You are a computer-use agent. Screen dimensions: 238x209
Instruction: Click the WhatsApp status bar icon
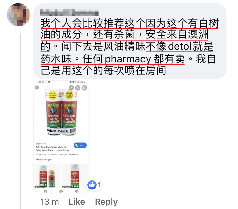tap(43, 82)
